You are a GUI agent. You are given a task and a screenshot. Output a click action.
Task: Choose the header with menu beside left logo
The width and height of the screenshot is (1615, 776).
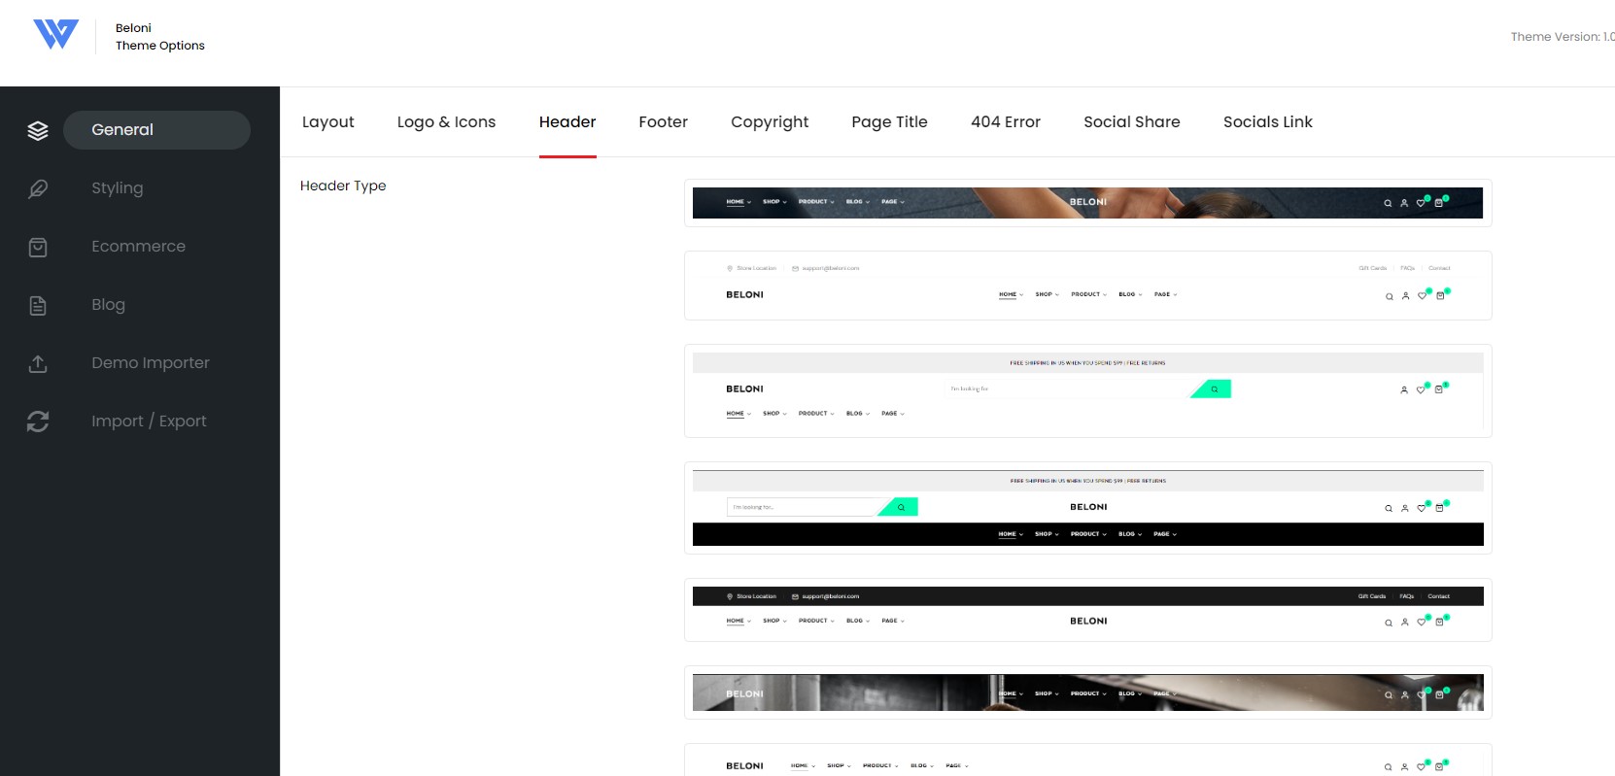click(1088, 760)
